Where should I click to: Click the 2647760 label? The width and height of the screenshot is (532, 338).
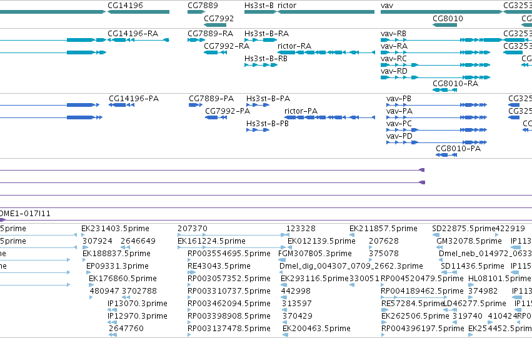point(126,329)
